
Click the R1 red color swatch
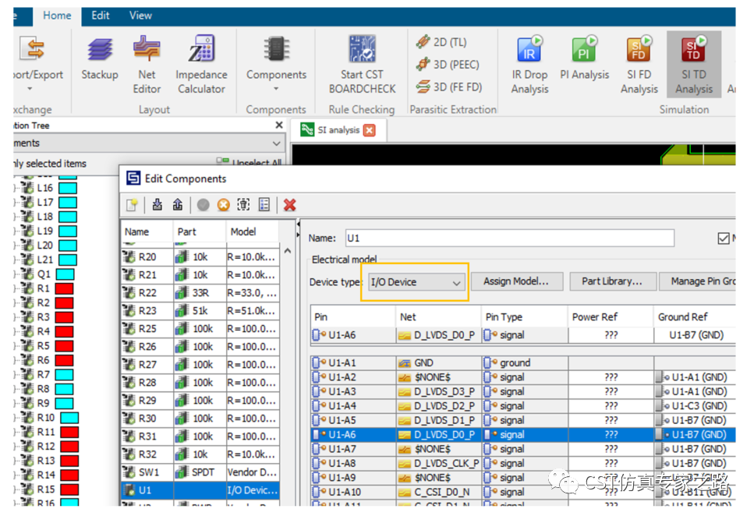click(x=64, y=288)
